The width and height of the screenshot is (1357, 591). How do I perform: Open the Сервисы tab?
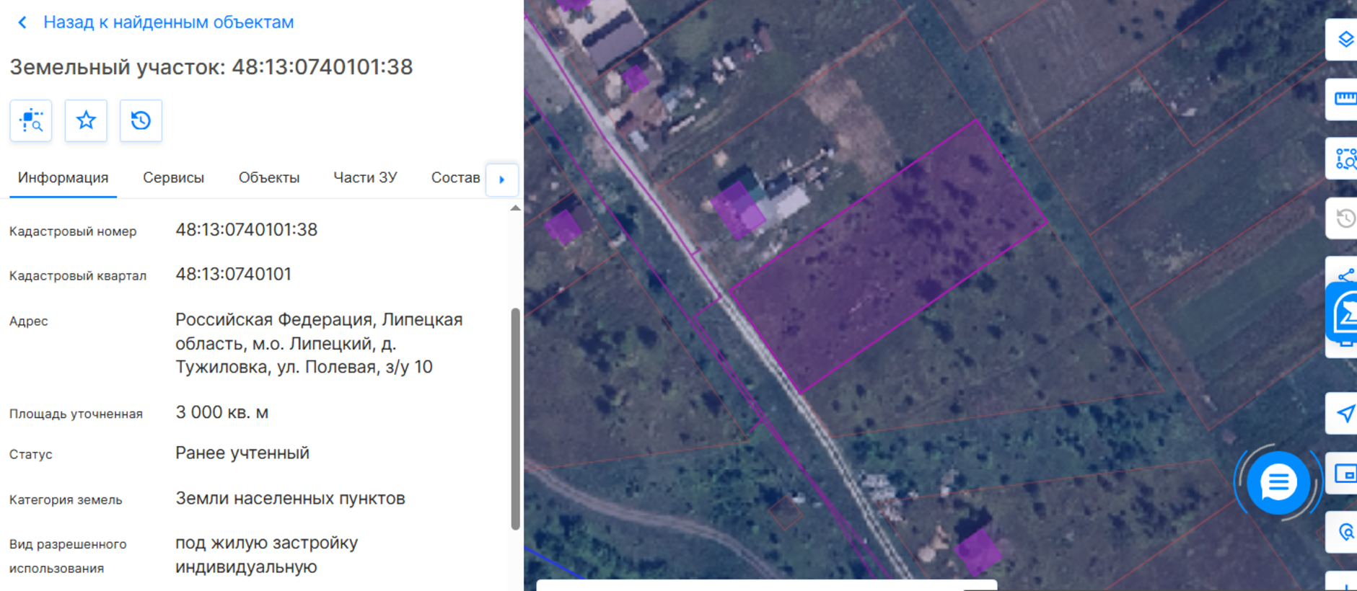point(173,178)
